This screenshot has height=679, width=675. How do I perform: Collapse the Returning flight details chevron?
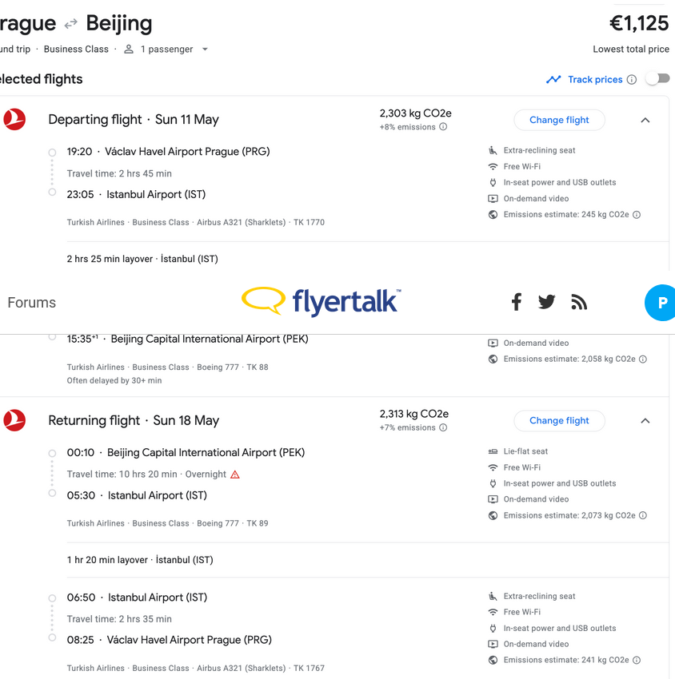[x=645, y=421]
